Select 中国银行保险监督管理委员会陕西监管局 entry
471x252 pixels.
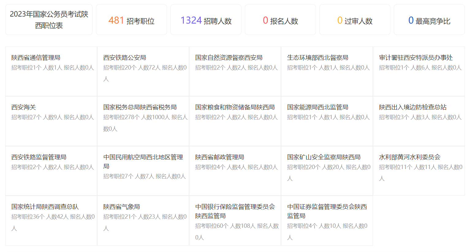pos(235,221)
